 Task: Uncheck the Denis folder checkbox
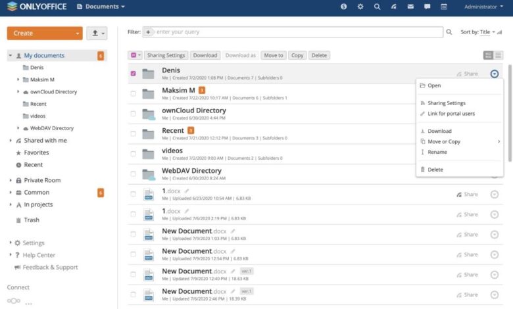[x=133, y=74]
